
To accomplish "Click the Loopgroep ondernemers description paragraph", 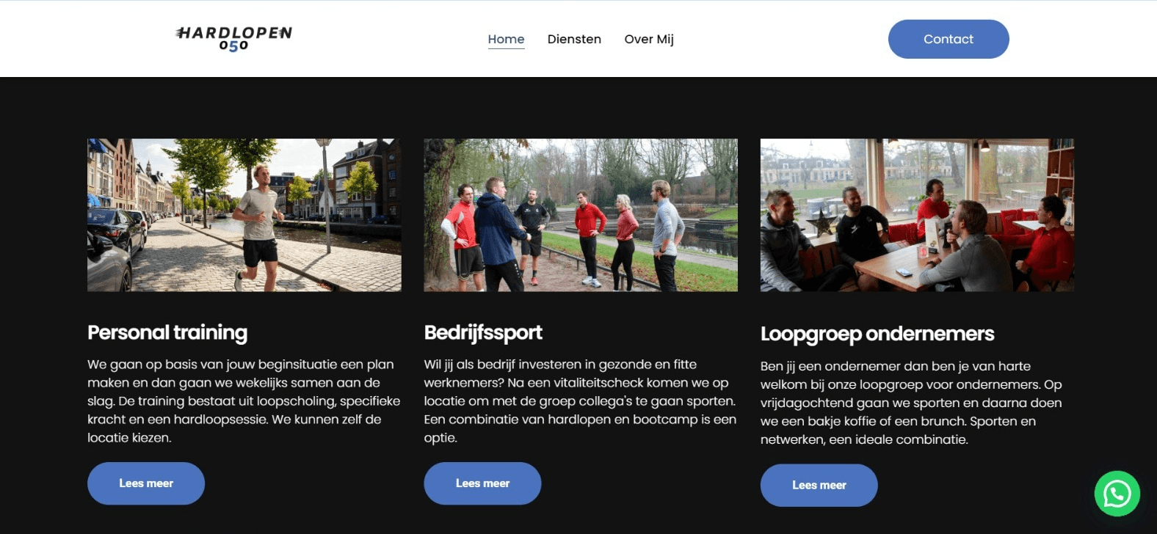I will click(911, 403).
